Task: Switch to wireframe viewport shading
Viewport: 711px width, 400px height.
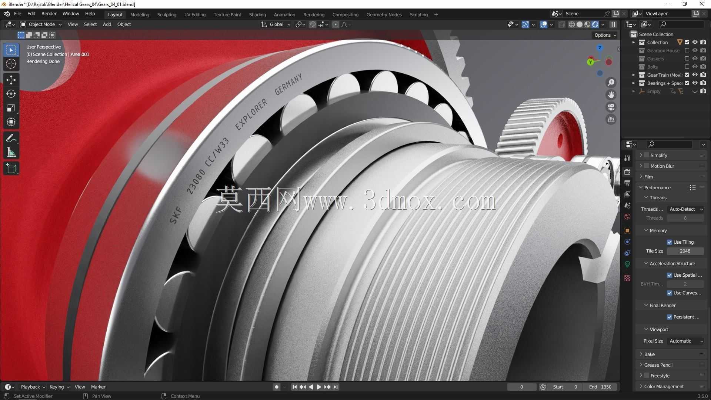Action: [x=572, y=24]
